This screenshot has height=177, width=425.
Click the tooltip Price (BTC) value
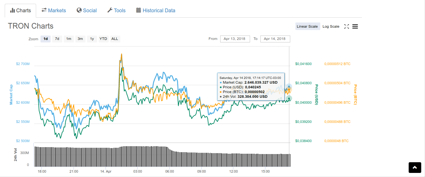(255, 92)
